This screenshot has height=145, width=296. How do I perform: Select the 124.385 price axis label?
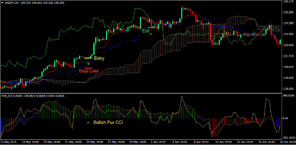click(x=288, y=23)
